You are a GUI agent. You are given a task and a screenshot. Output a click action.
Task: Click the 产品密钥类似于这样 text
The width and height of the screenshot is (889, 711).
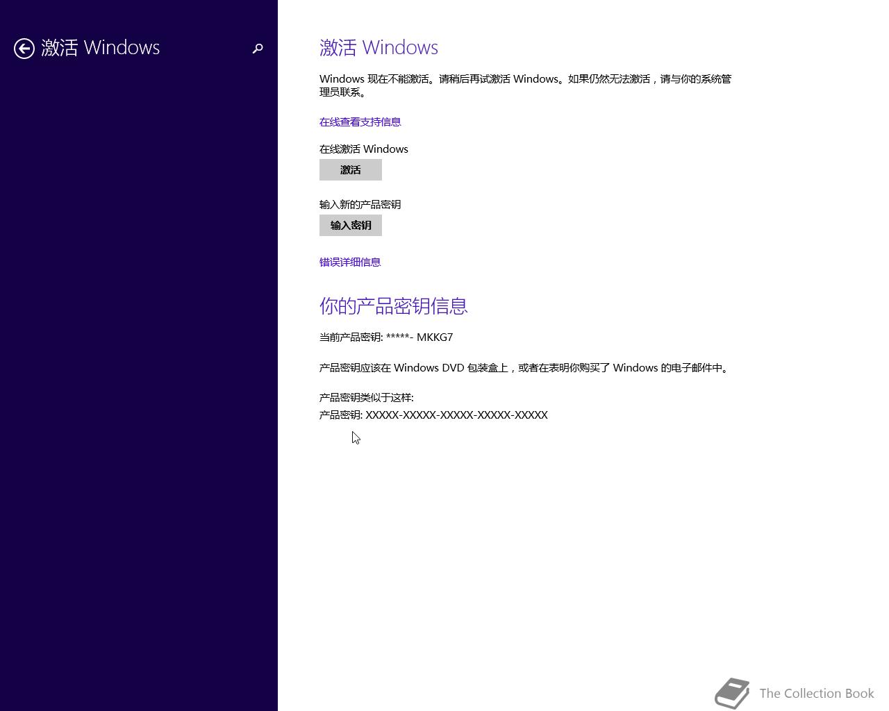coord(367,398)
